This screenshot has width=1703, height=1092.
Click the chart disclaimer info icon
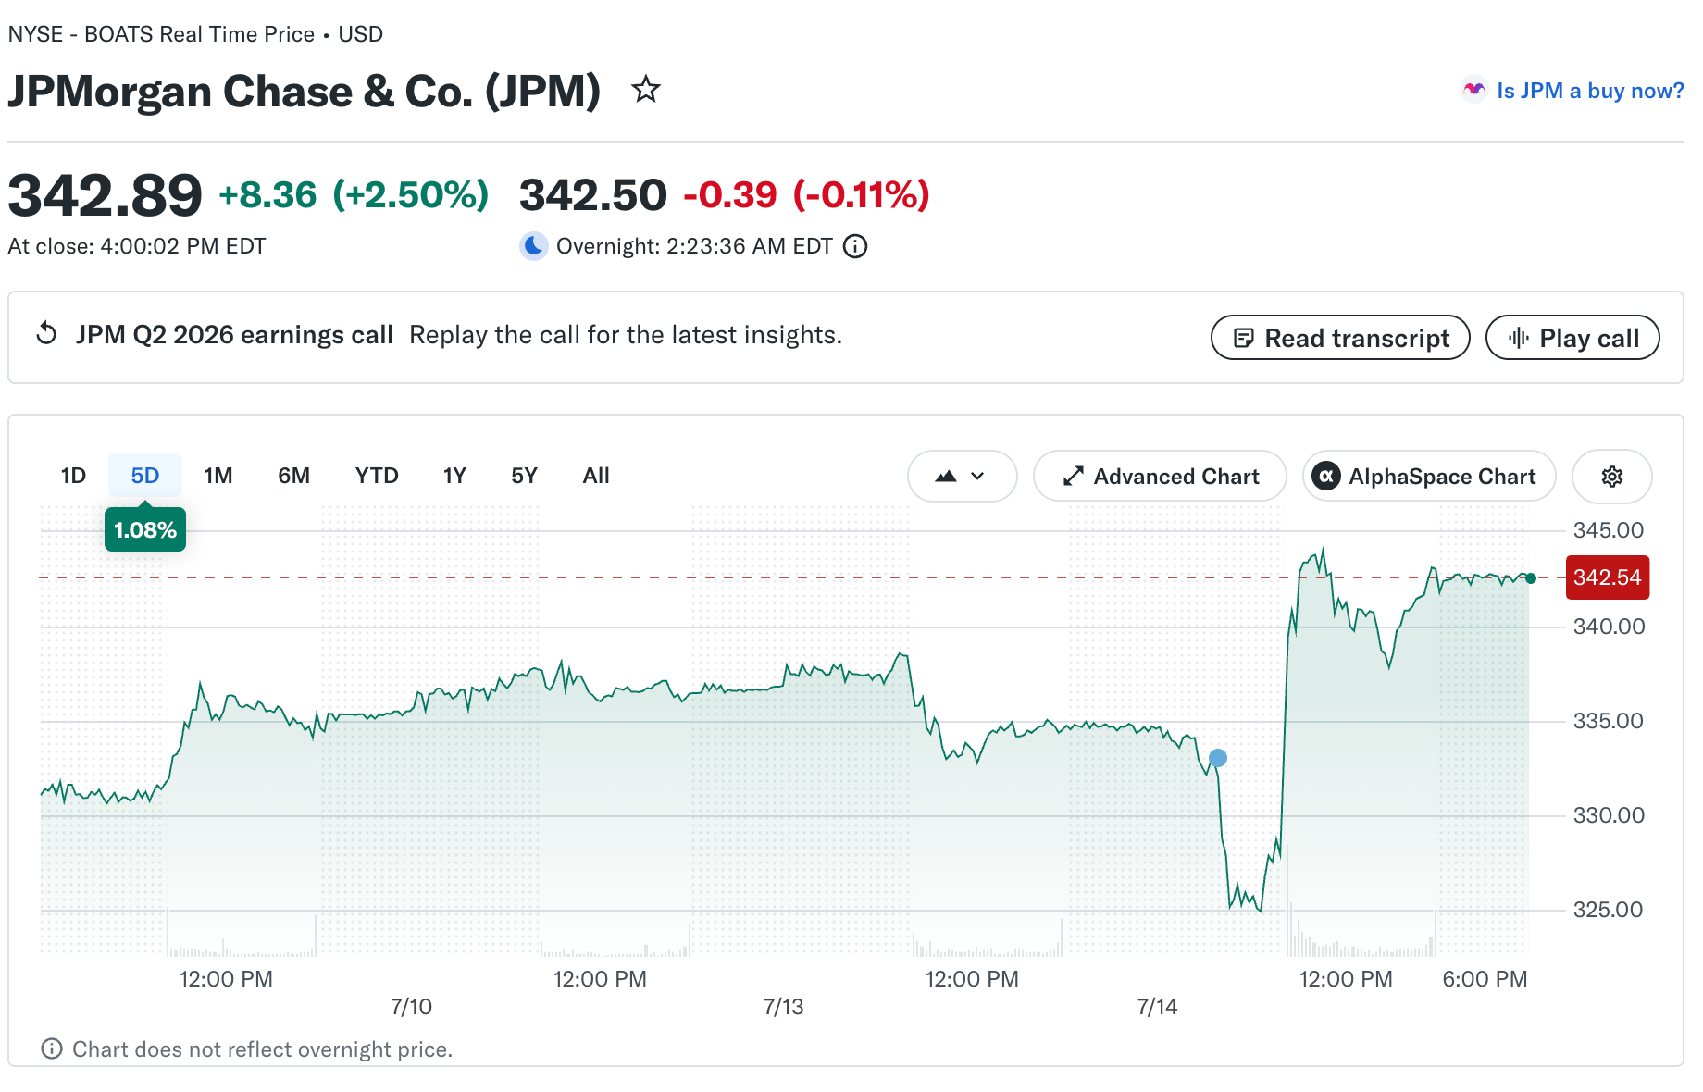[x=52, y=1049]
